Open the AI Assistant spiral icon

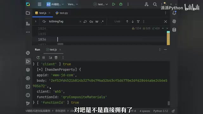(174, 21)
